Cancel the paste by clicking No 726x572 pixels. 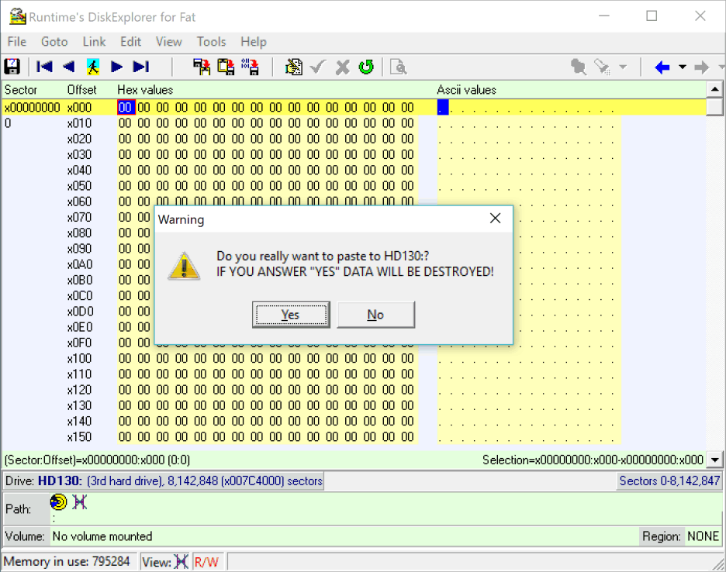tap(375, 315)
